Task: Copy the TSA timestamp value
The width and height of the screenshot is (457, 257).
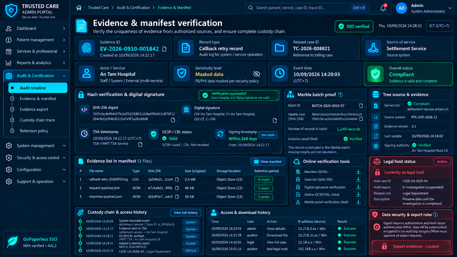Action: [140, 144]
